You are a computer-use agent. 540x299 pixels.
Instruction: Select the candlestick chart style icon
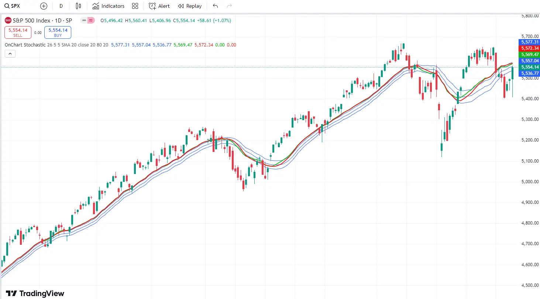tap(78, 6)
